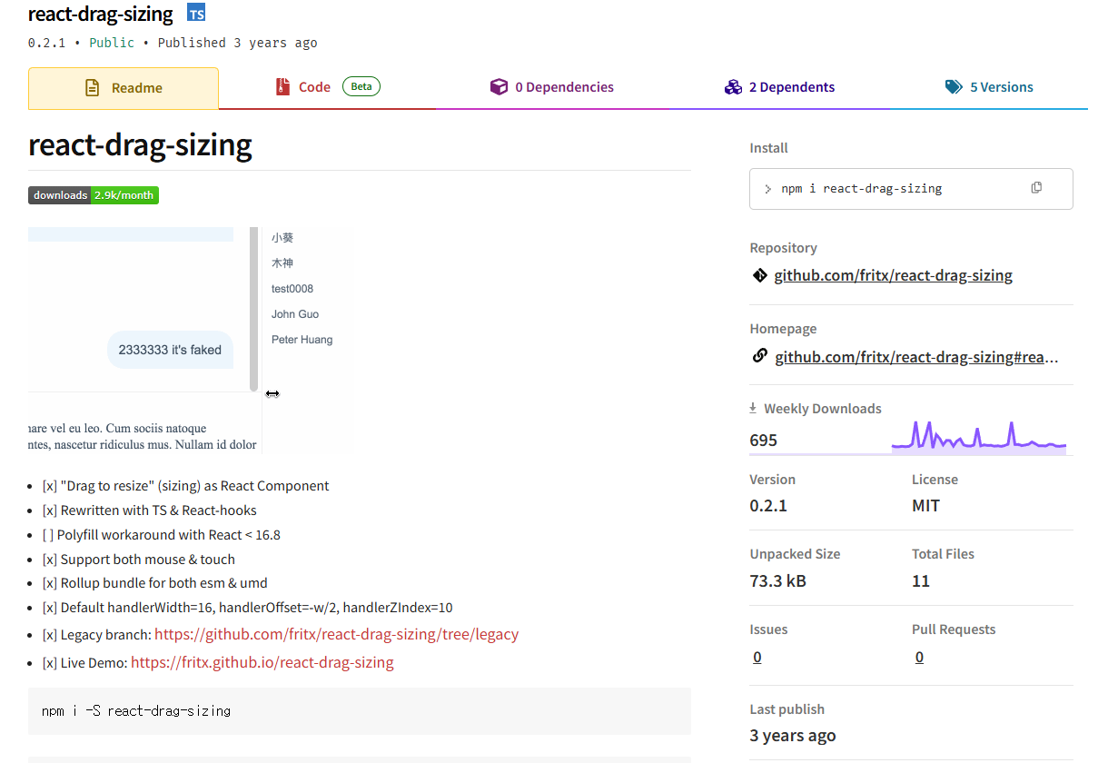Image resolution: width=1108 pixels, height=763 pixels.
Task: Click the 'Published 3 years ago' text
Action: click(237, 43)
